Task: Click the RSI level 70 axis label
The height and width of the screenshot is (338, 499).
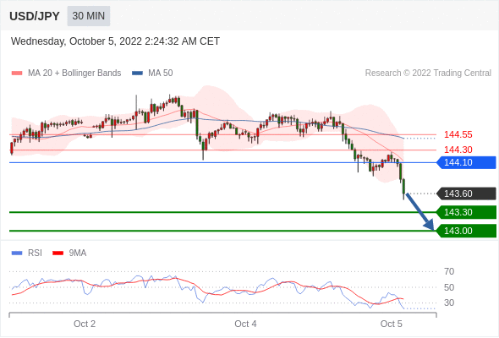Action: click(449, 271)
